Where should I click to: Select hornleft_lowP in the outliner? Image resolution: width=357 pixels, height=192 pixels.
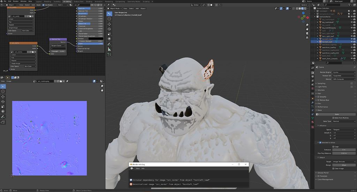coord(327,41)
